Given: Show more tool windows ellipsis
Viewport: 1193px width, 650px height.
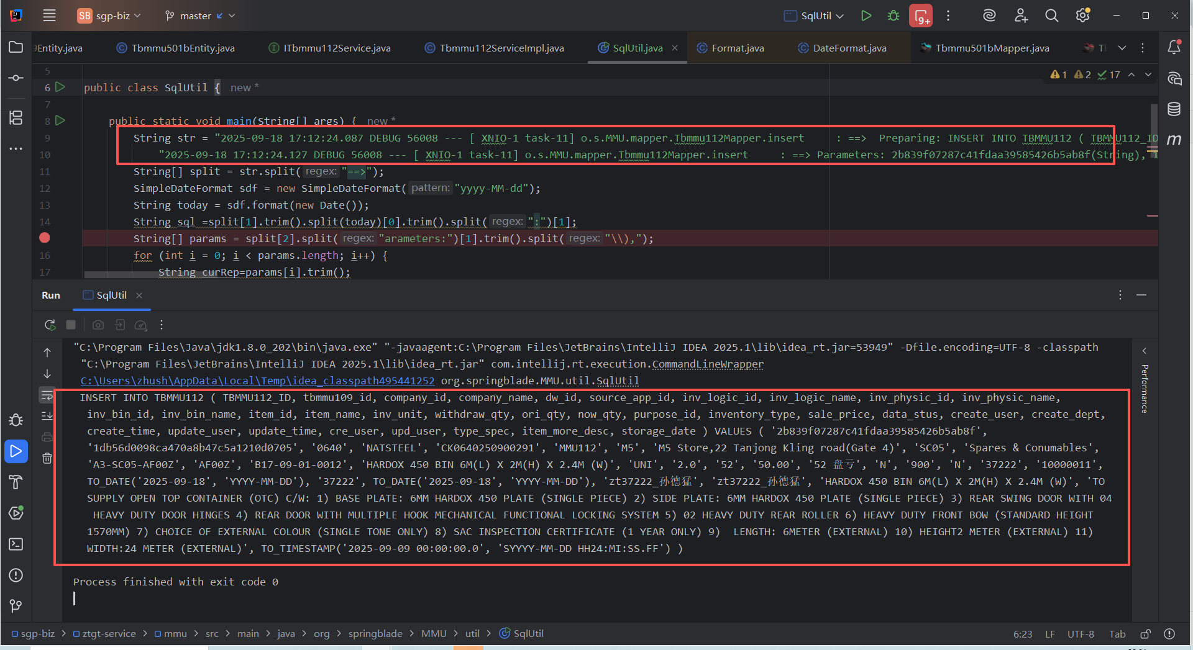Looking at the screenshot, I should pos(16,149).
